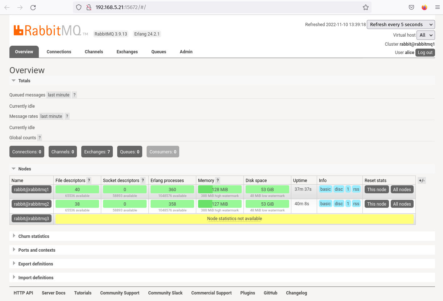
Task: Open node rabbit@rabbitmq3 details
Action: (32, 218)
